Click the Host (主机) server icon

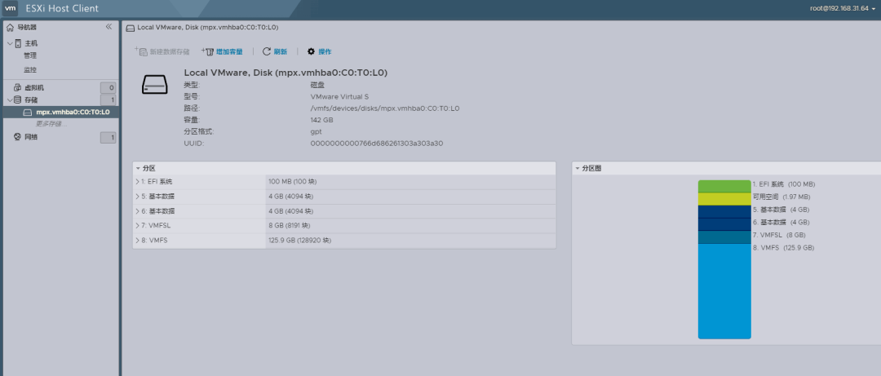click(x=18, y=43)
